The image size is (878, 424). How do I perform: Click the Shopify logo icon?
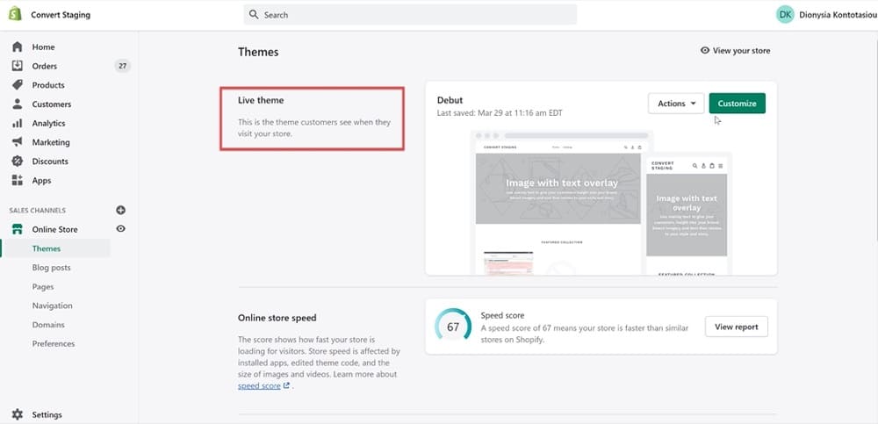pos(17,15)
